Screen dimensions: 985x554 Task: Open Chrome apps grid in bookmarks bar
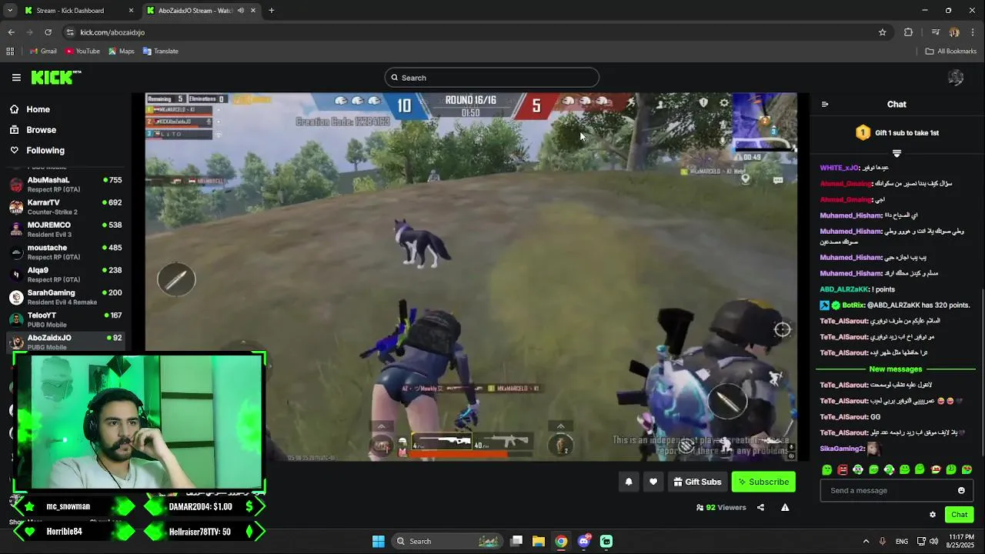pyautogui.click(x=10, y=52)
